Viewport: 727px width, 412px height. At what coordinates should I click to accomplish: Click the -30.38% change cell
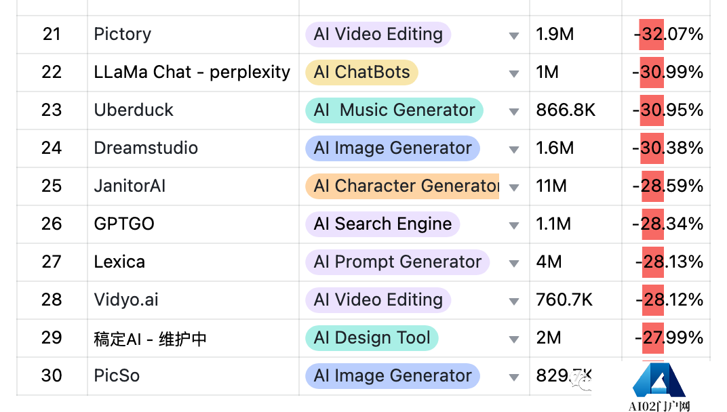click(x=666, y=149)
